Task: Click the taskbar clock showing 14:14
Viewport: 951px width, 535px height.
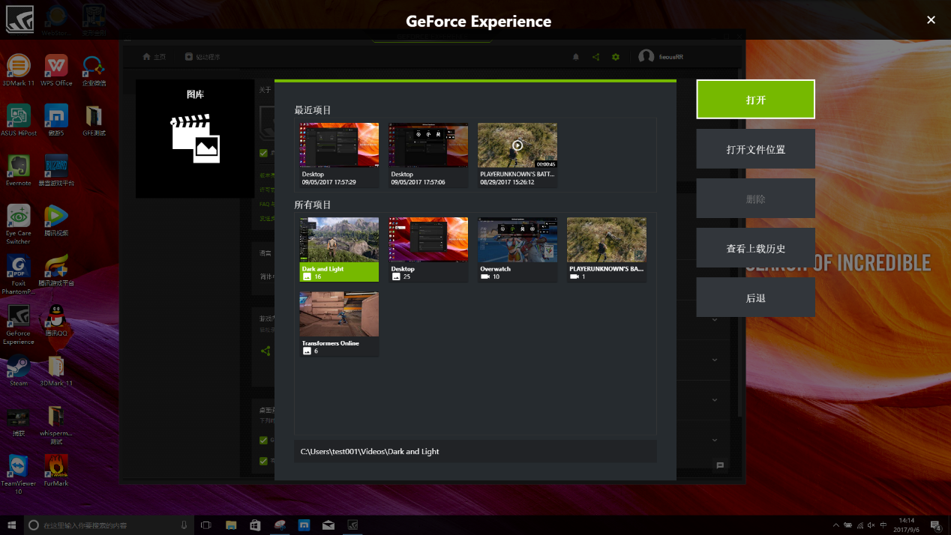Action: coord(907,525)
